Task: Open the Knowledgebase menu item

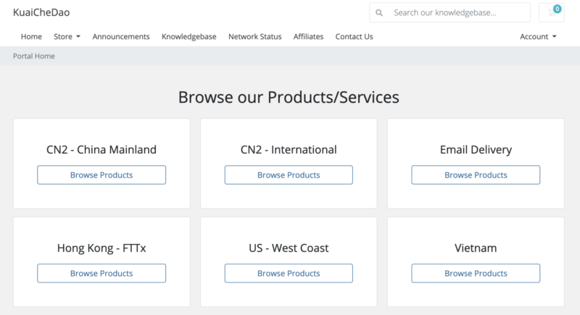Action: click(x=188, y=36)
